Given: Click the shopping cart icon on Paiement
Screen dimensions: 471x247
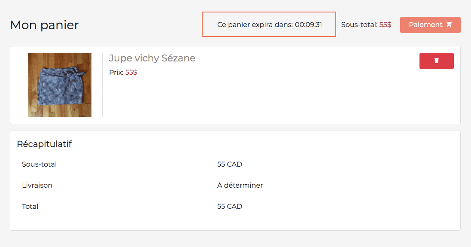Looking at the screenshot, I should tap(449, 25).
